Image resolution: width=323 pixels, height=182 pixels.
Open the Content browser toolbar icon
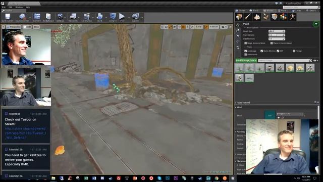tap(37, 17)
